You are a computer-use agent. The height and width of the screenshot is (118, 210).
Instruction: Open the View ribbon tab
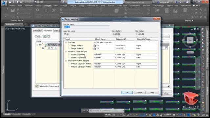(55, 6)
